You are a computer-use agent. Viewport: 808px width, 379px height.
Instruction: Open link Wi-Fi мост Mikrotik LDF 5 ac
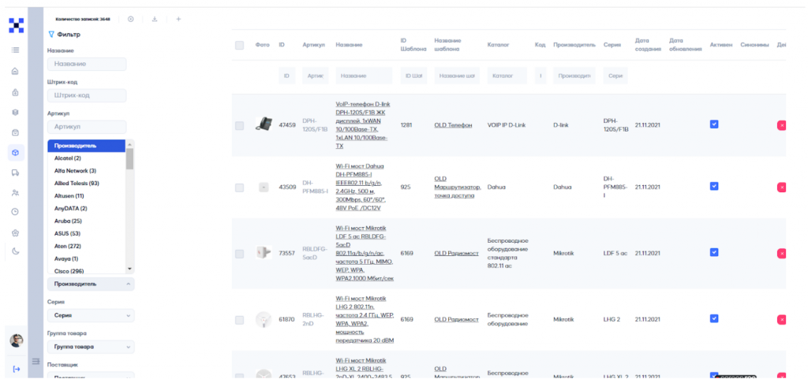click(365, 253)
